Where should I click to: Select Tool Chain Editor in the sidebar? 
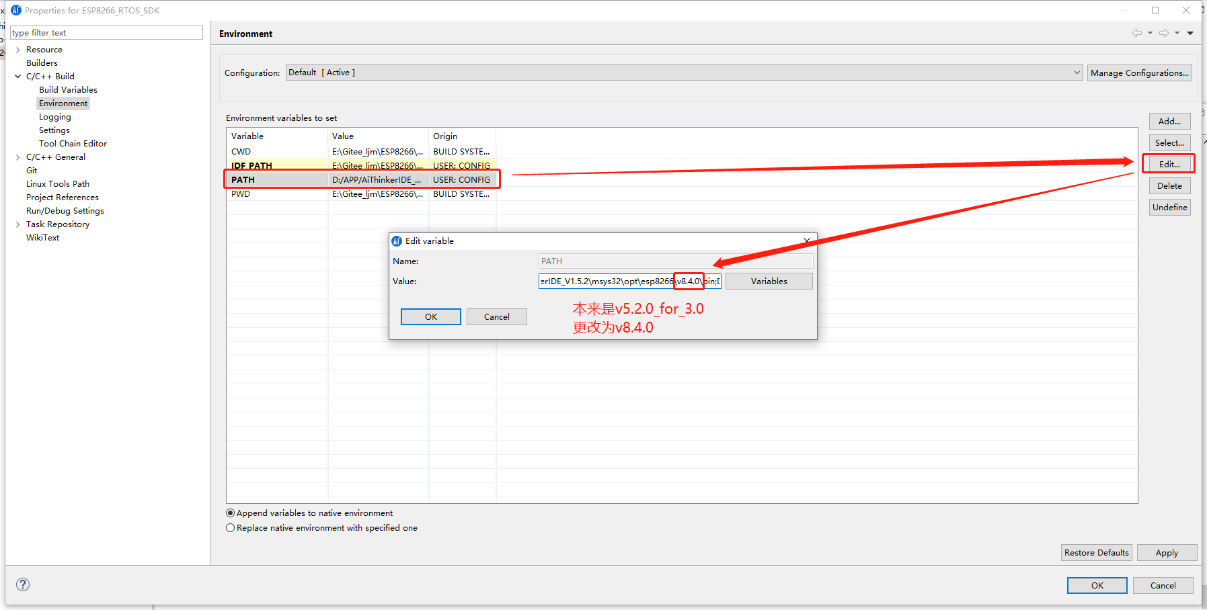[x=72, y=143]
